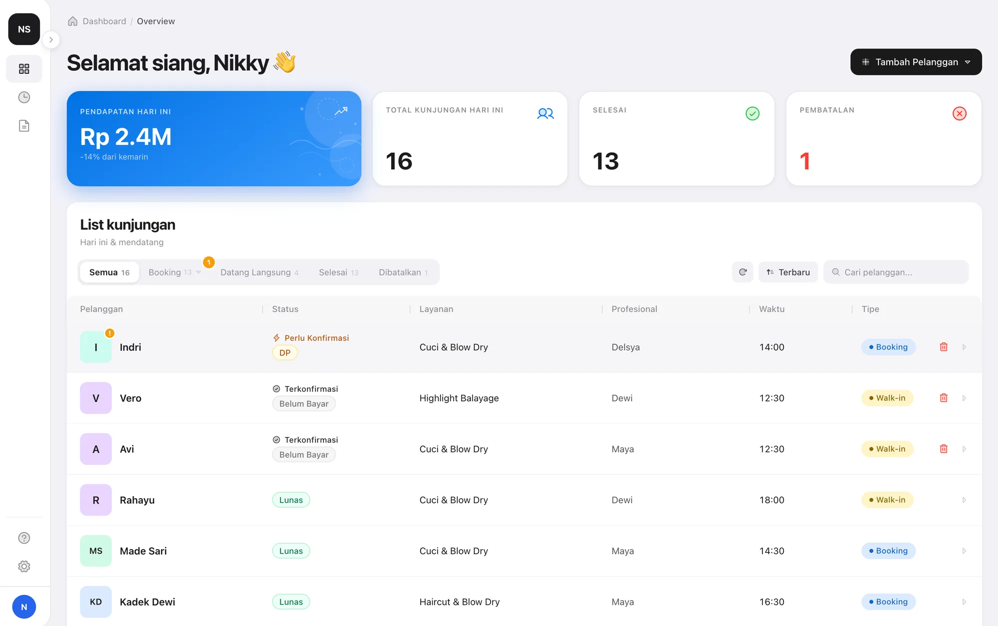The height and width of the screenshot is (626, 998).
Task: Click Belum Bayar badge for Vero
Action: coord(304,404)
